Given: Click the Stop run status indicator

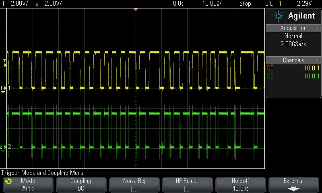Looking at the screenshot, I should click(245, 4).
